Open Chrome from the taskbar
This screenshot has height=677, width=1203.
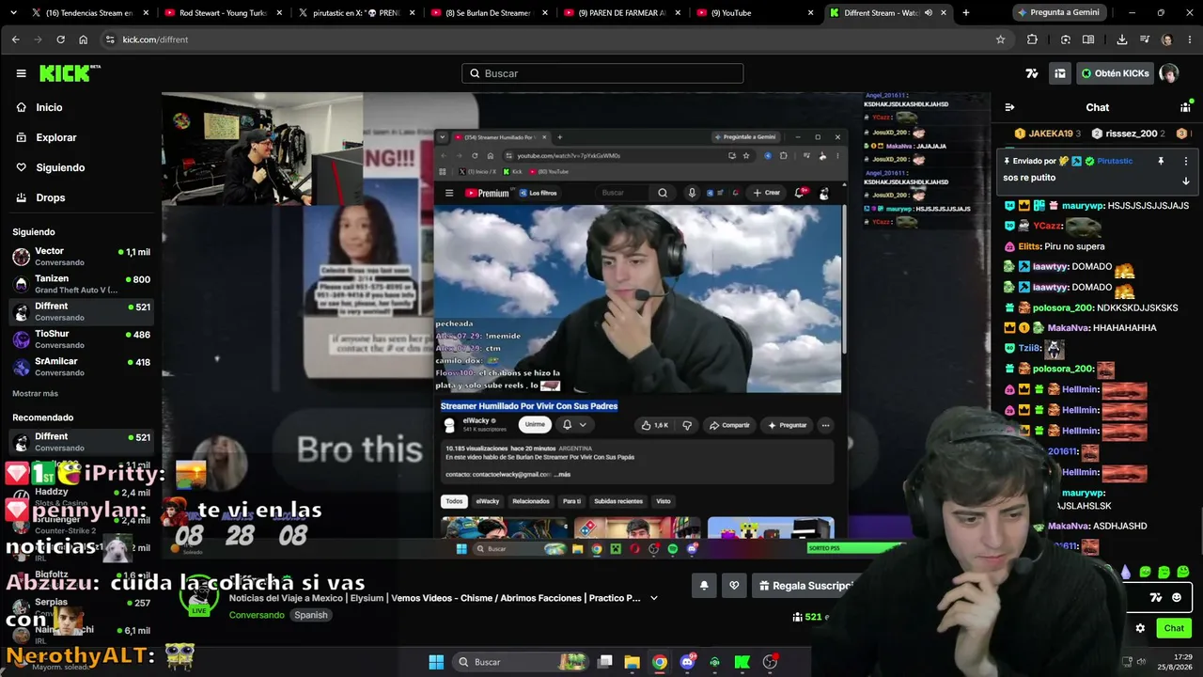tap(660, 662)
